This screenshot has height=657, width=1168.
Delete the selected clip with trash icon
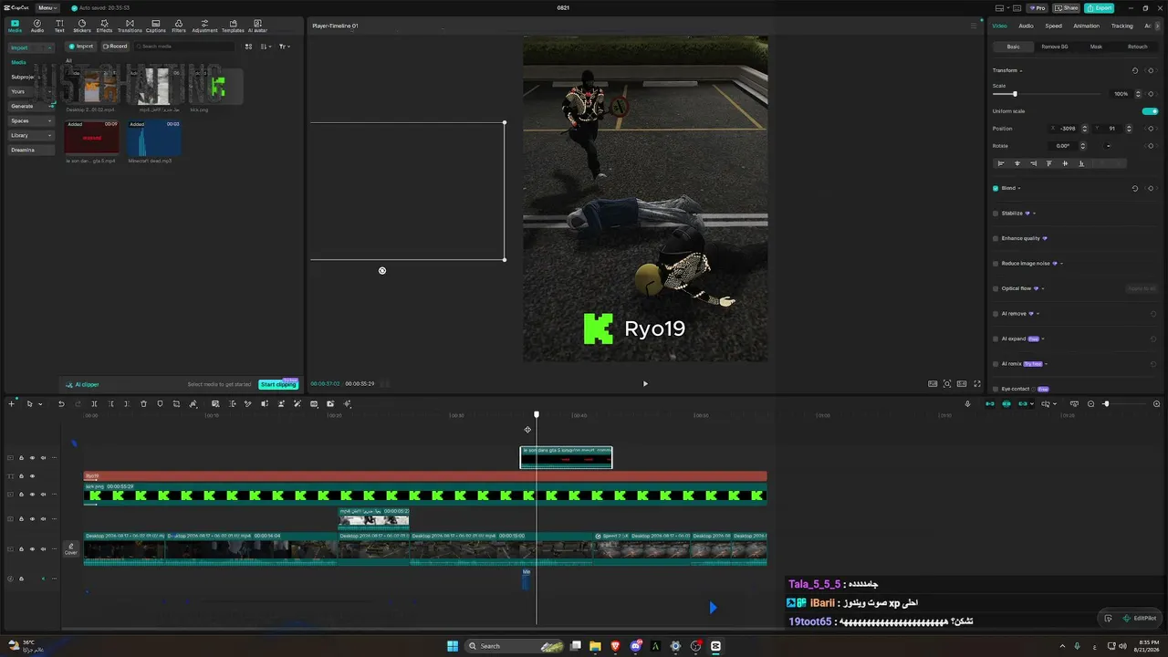(143, 404)
